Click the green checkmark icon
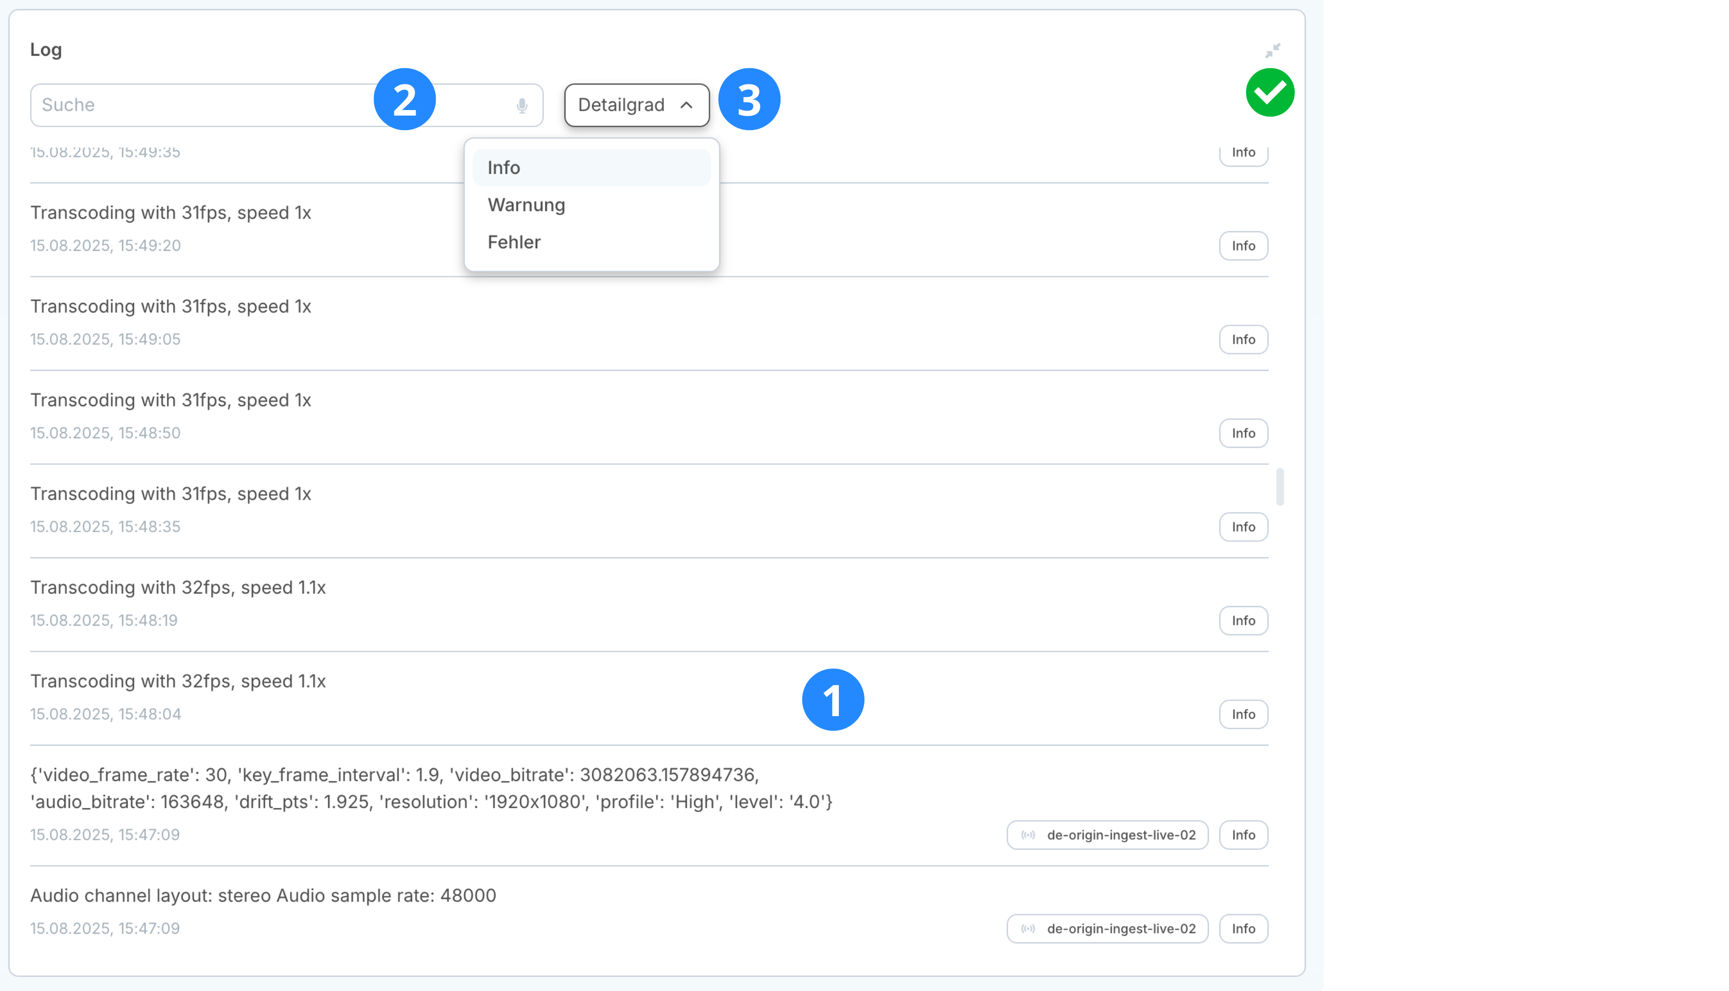The width and height of the screenshot is (1729, 991). 1270,92
